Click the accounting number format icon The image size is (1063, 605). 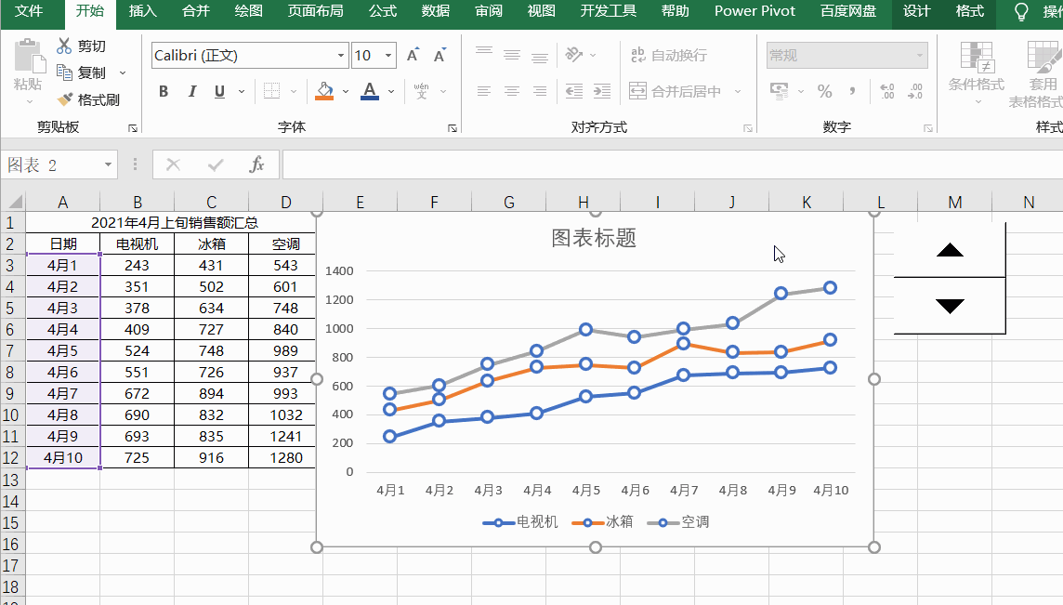tap(779, 91)
